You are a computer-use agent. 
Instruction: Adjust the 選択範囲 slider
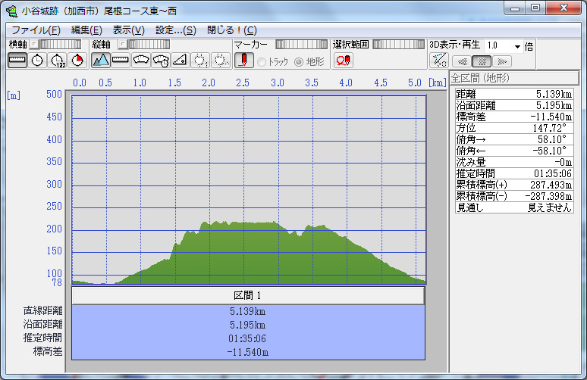(399, 45)
